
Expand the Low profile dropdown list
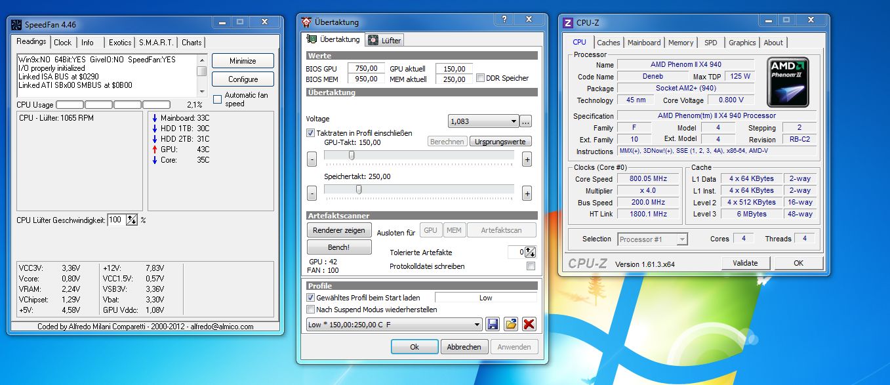pyautogui.click(x=394, y=325)
